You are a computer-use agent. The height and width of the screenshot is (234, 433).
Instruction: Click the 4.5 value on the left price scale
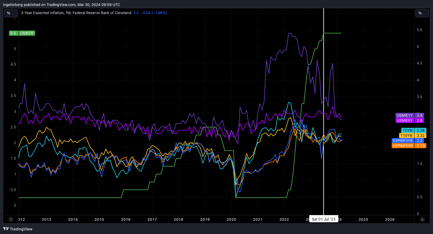tap(13, 64)
